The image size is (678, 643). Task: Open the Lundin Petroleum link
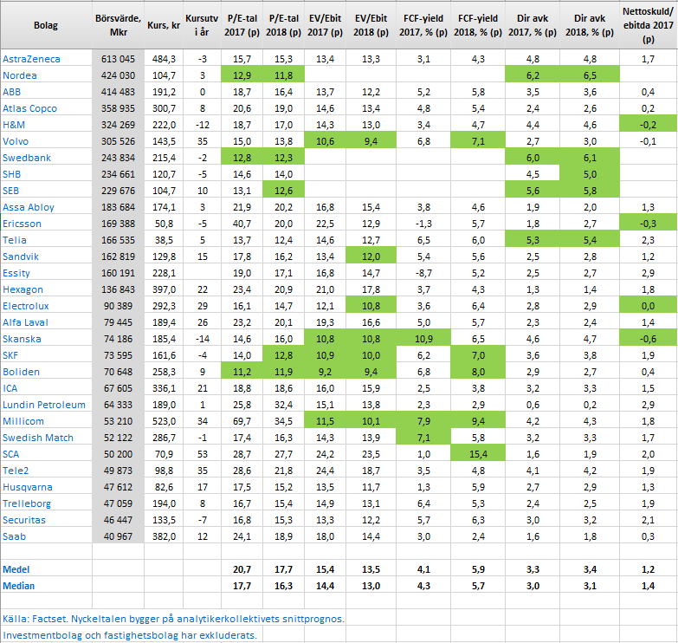coord(44,405)
